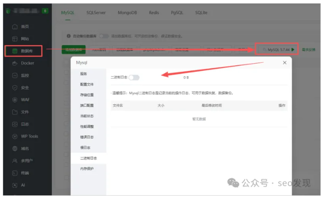Open the 终端 terminal icon in sidebar
Viewport: 324px width, 198px height.
[15, 173]
